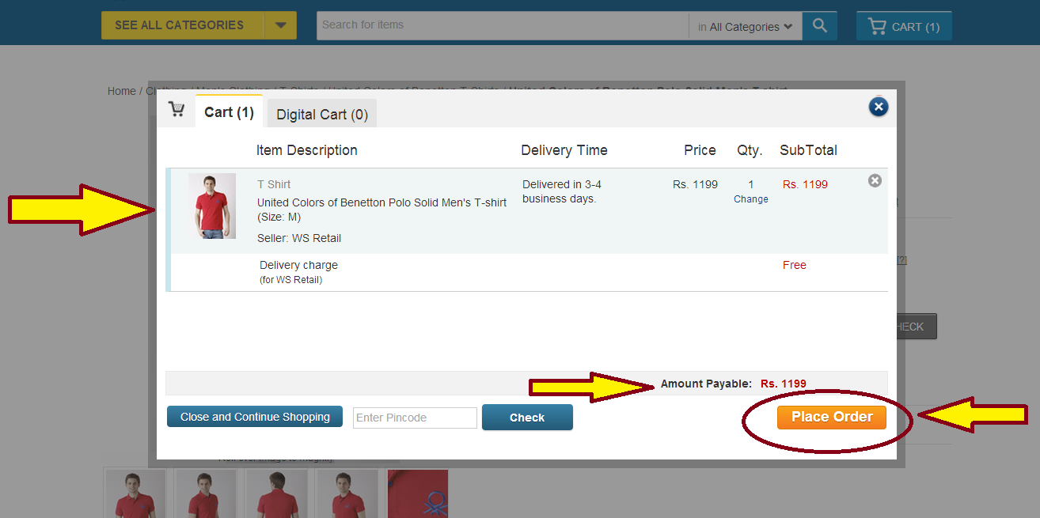This screenshot has height=518, width=1040.
Task: Click the 'Rs. 1199' next to Amount Payable
Action: [x=784, y=384]
